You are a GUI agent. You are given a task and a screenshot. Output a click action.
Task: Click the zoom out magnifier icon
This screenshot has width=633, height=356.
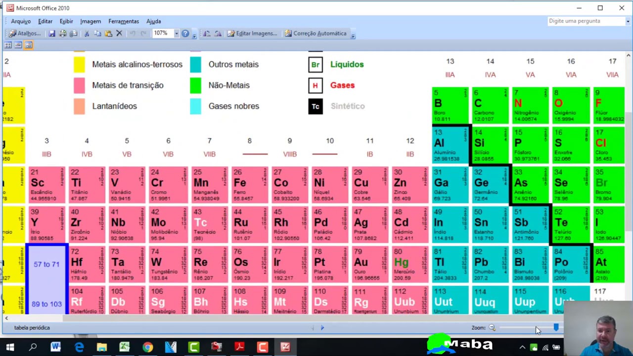point(492,327)
